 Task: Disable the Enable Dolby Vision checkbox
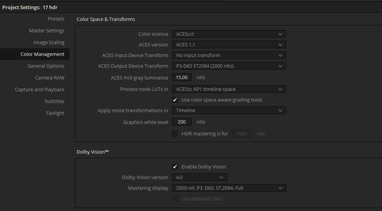coord(175,167)
